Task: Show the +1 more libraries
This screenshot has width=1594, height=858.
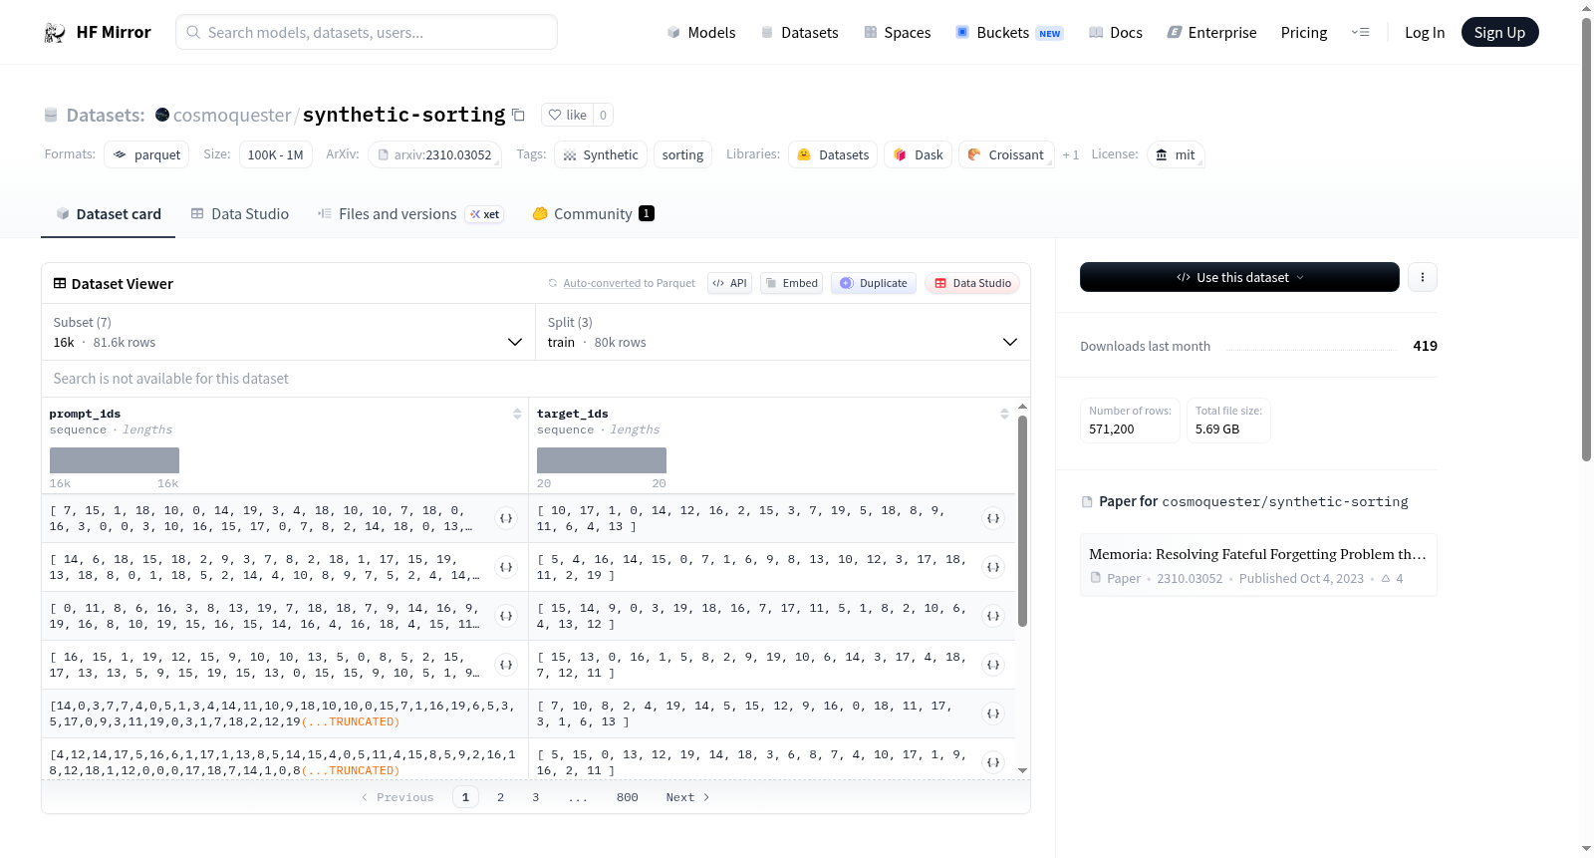Action: tap(1071, 155)
